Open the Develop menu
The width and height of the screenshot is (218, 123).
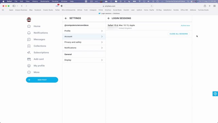tap(55, 1)
